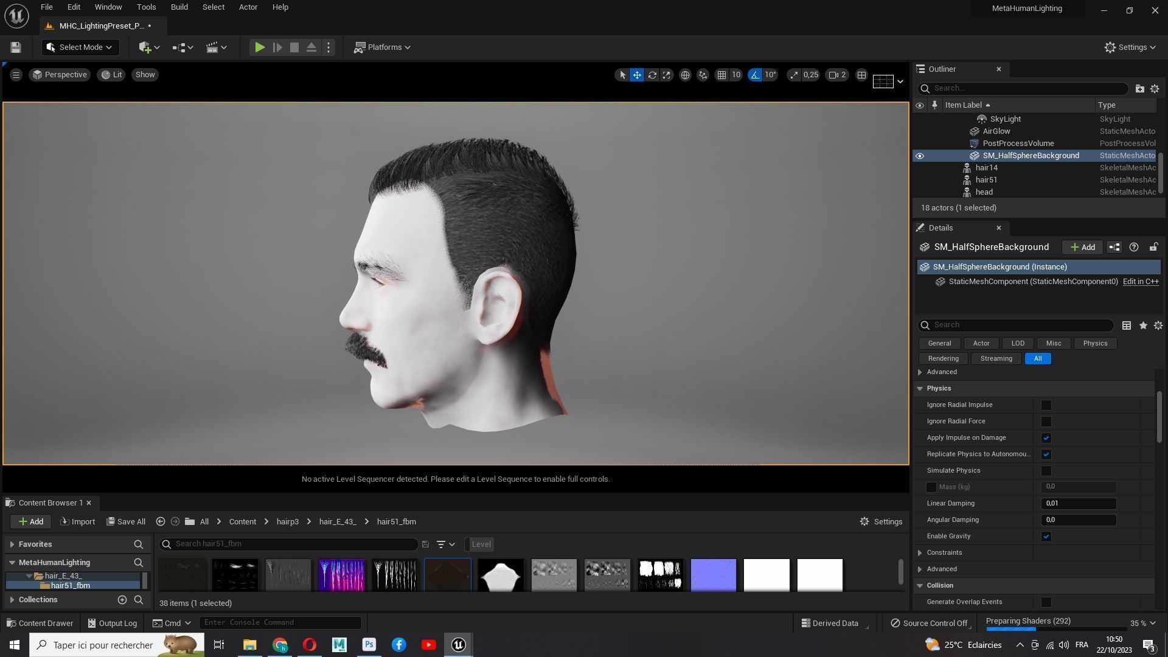Activate the Scale gizmo tool
The width and height of the screenshot is (1168, 657).
[x=667, y=75]
